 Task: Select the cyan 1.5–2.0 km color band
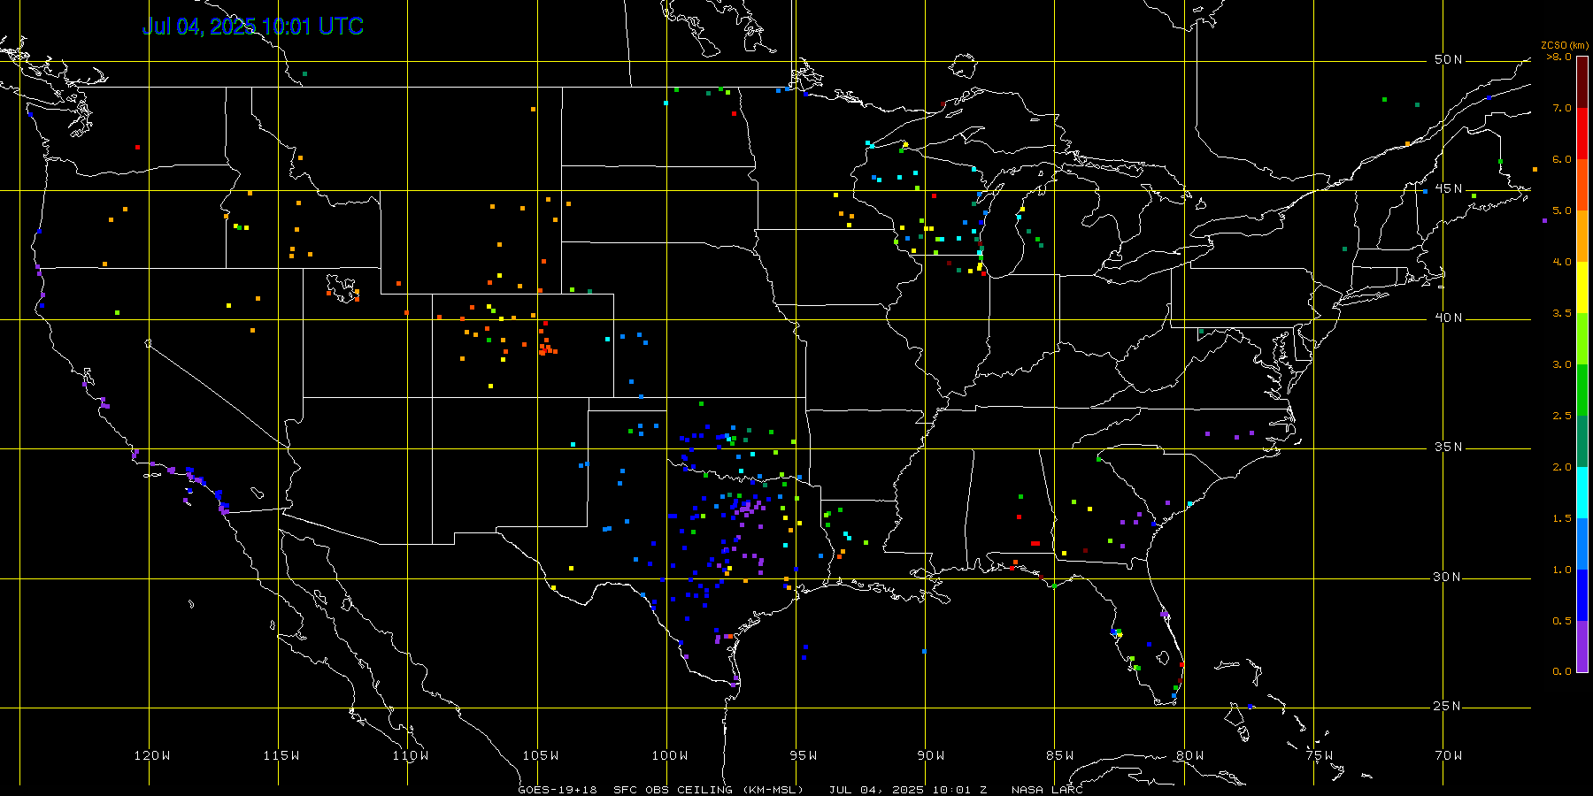[1582, 493]
